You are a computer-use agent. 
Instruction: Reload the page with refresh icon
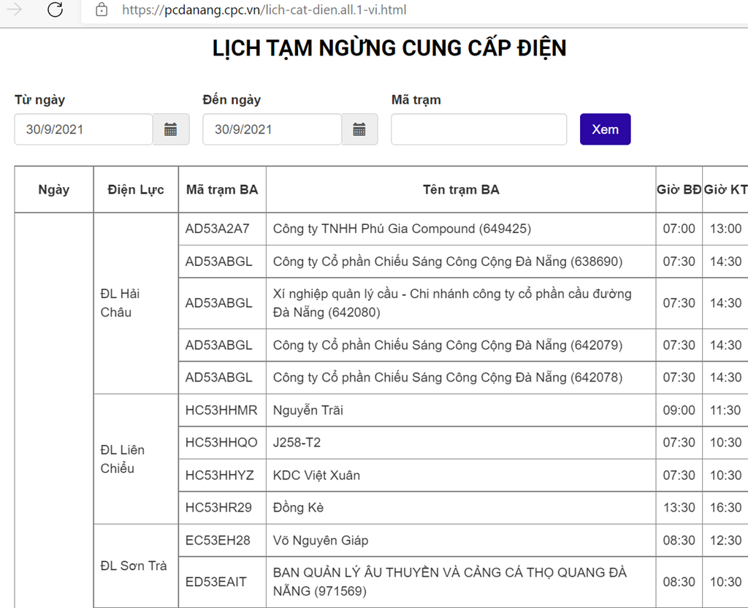(56, 9)
